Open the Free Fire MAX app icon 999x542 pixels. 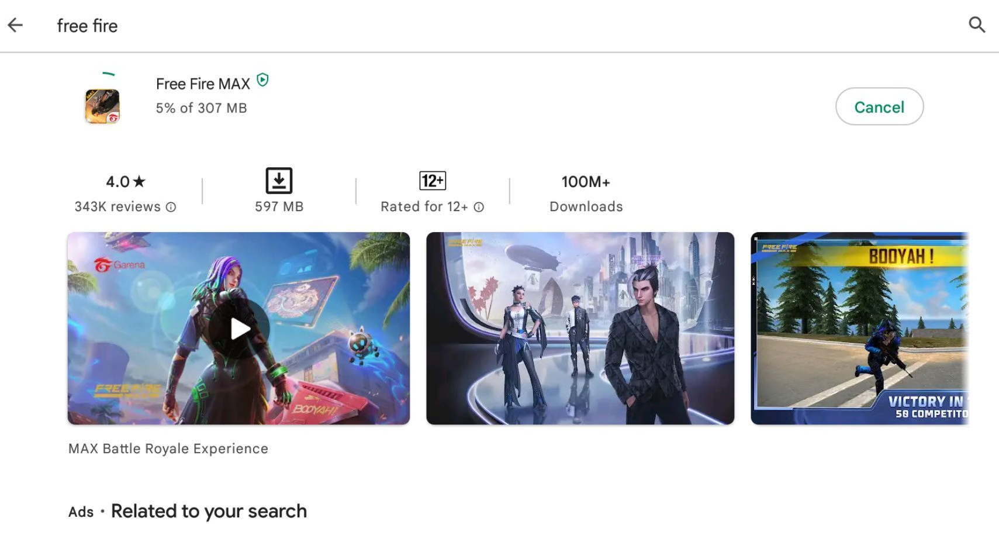[102, 106]
